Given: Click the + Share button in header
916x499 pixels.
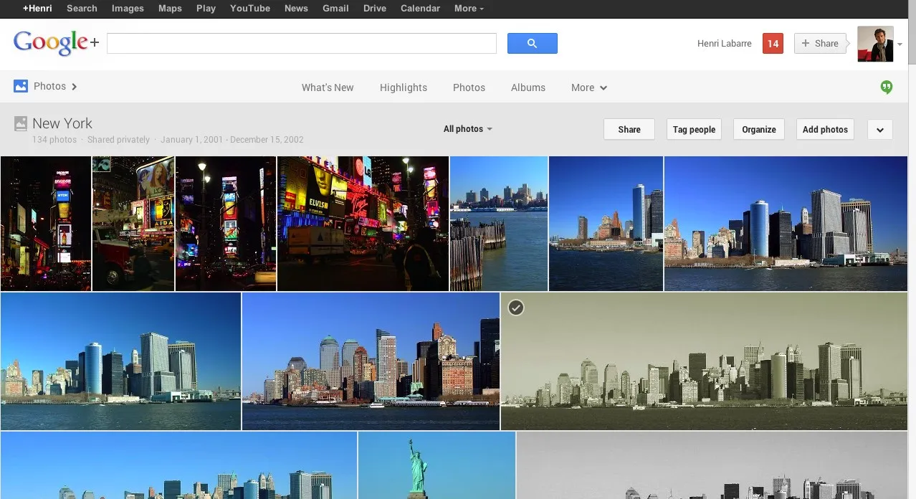Looking at the screenshot, I should click(x=820, y=44).
